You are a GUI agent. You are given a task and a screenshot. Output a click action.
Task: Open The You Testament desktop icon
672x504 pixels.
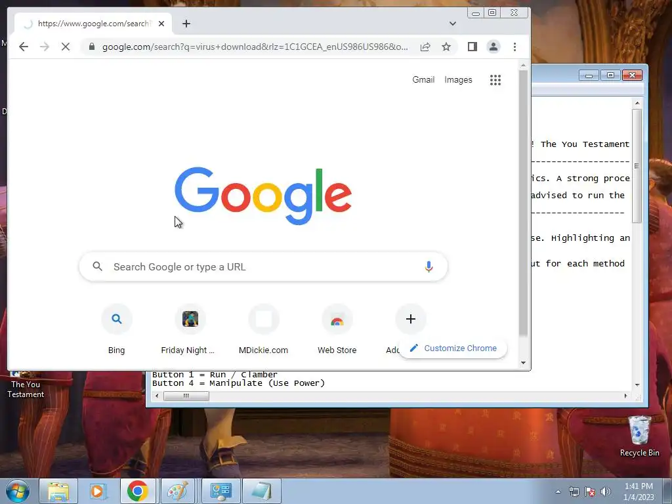click(26, 385)
